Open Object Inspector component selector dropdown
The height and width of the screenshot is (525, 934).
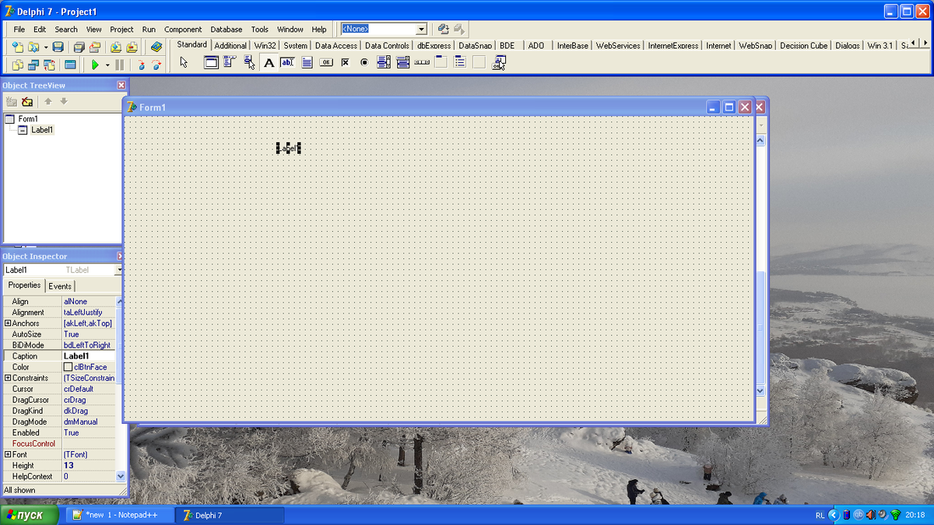tap(119, 270)
